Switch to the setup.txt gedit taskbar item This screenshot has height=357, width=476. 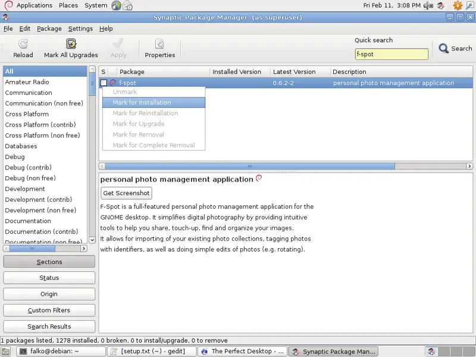152,352
